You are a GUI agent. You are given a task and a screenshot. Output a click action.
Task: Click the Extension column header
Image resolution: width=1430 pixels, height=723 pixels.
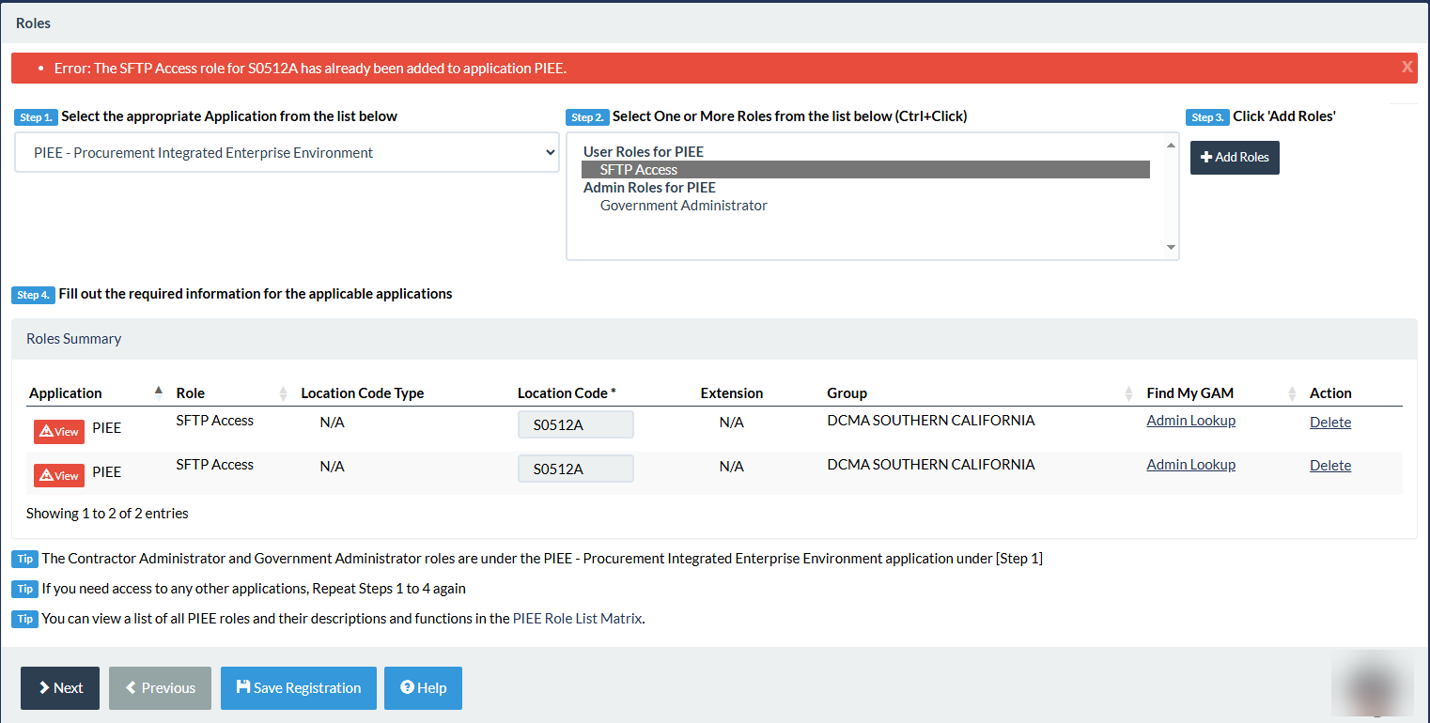click(732, 393)
